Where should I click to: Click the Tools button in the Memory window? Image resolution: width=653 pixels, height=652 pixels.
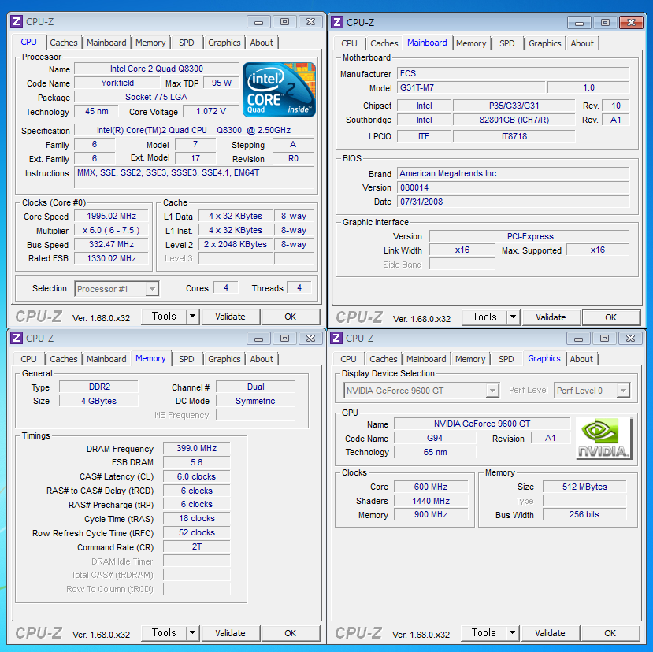click(164, 633)
